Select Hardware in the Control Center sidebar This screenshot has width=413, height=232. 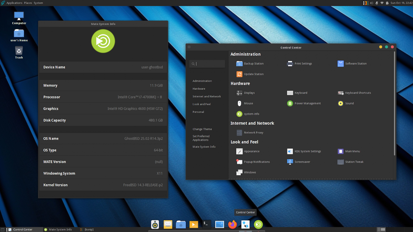199,89
